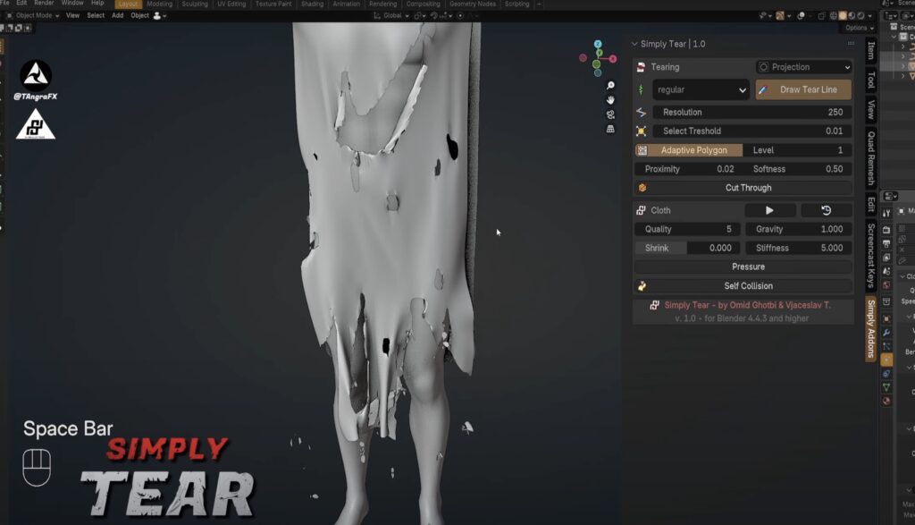Open the Object properties tab icon

tap(886, 318)
